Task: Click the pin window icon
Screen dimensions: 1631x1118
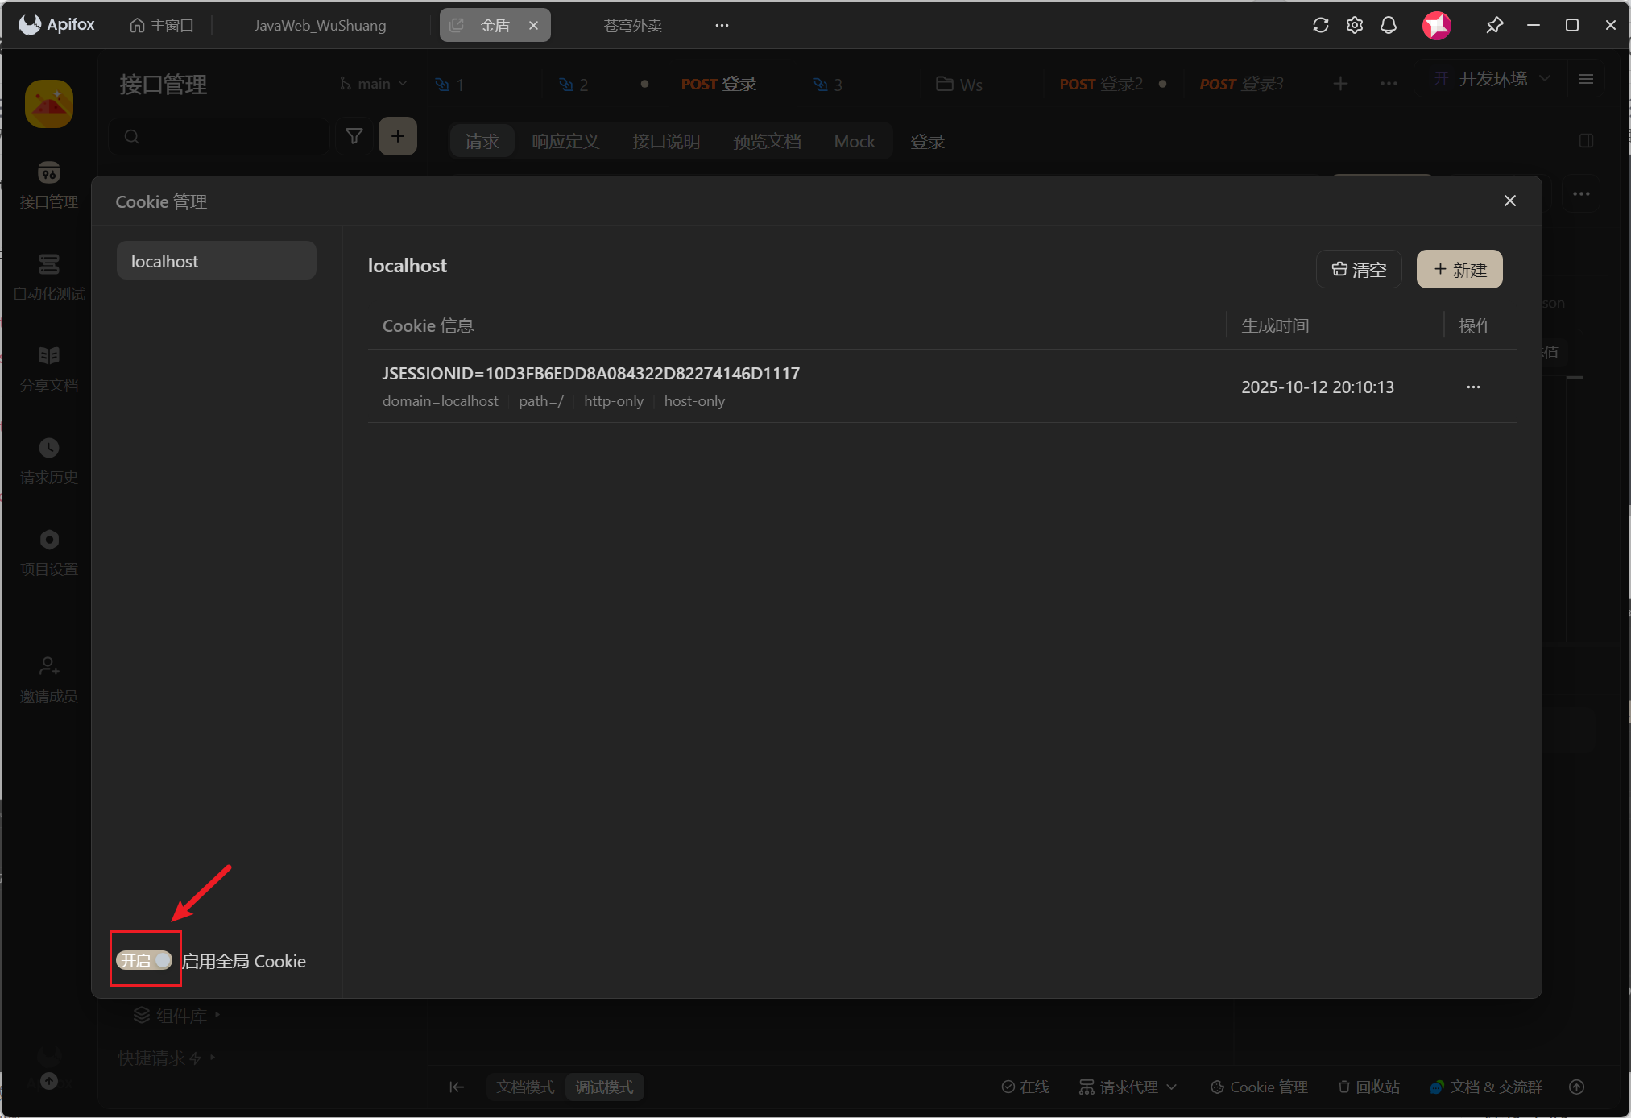Action: click(1494, 25)
